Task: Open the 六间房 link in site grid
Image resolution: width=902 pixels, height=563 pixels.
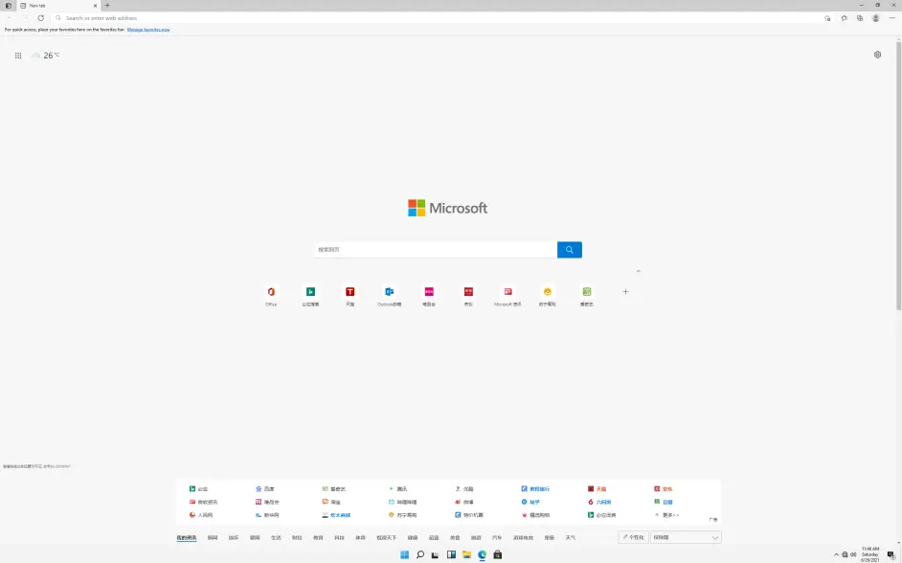Action: [599, 502]
